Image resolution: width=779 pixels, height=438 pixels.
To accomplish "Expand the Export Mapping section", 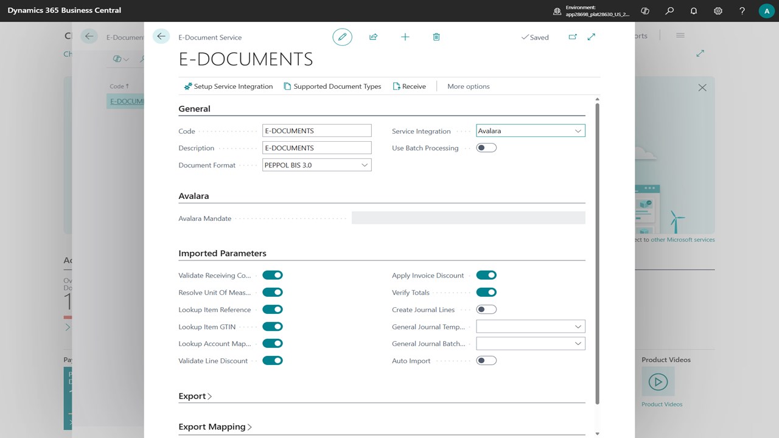I will pos(215,427).
